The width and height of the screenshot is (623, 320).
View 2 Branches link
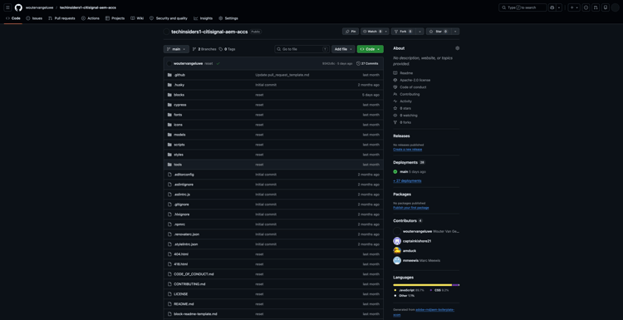pyautogui.click(x=204, y=49)
